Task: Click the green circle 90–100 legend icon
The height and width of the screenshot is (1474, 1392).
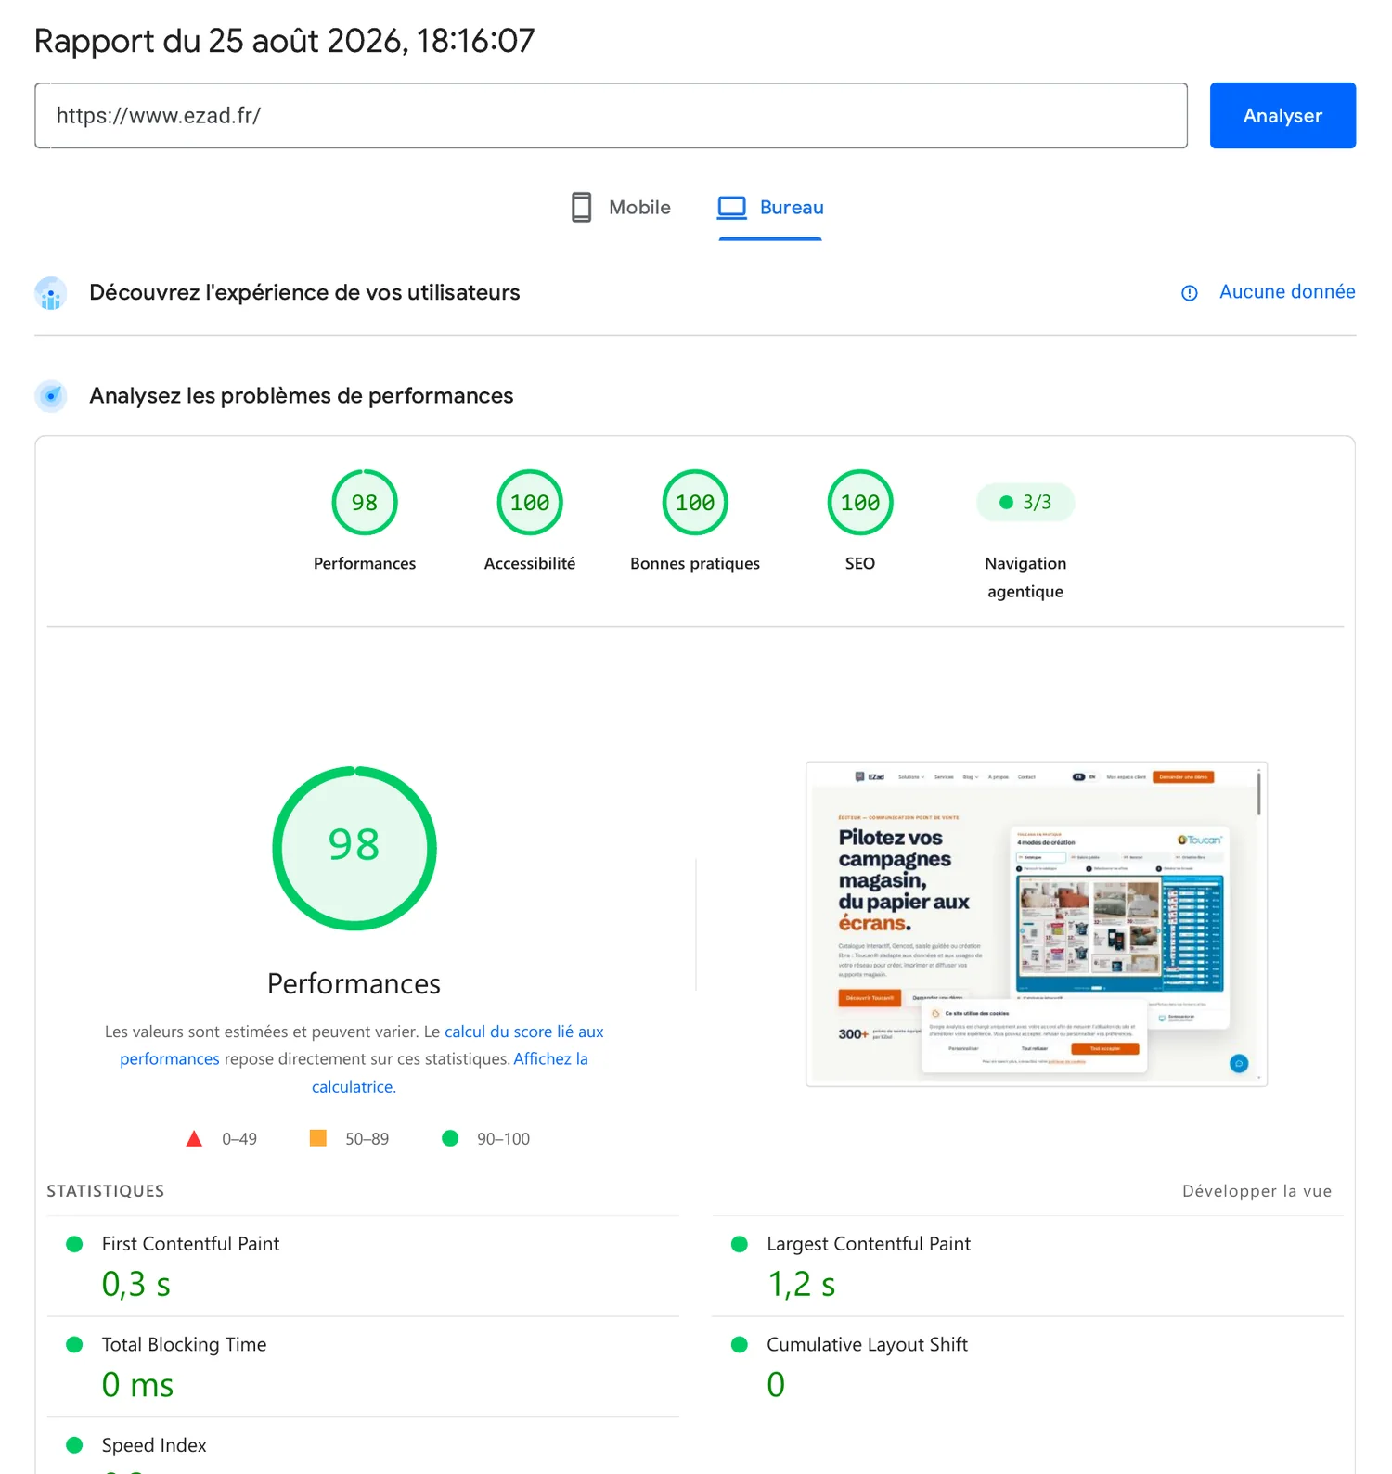Action: point(450,1138)
